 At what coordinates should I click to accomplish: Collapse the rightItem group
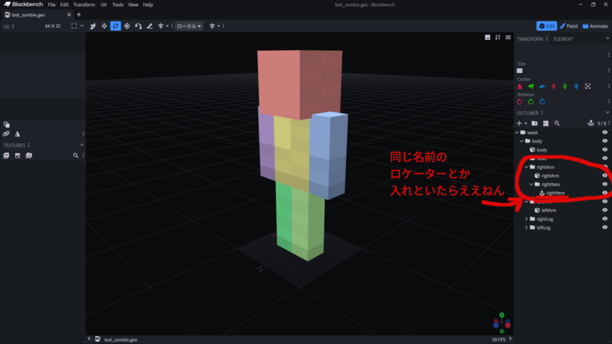(531, 184)
